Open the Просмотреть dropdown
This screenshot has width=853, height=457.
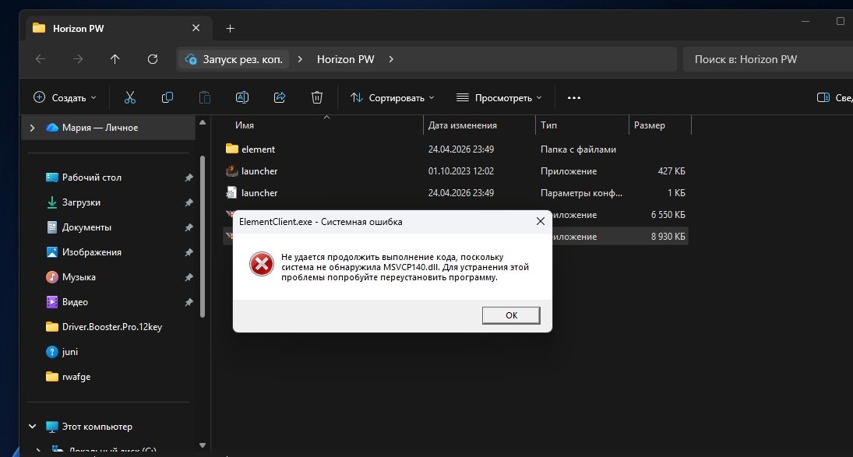point(499,98)
